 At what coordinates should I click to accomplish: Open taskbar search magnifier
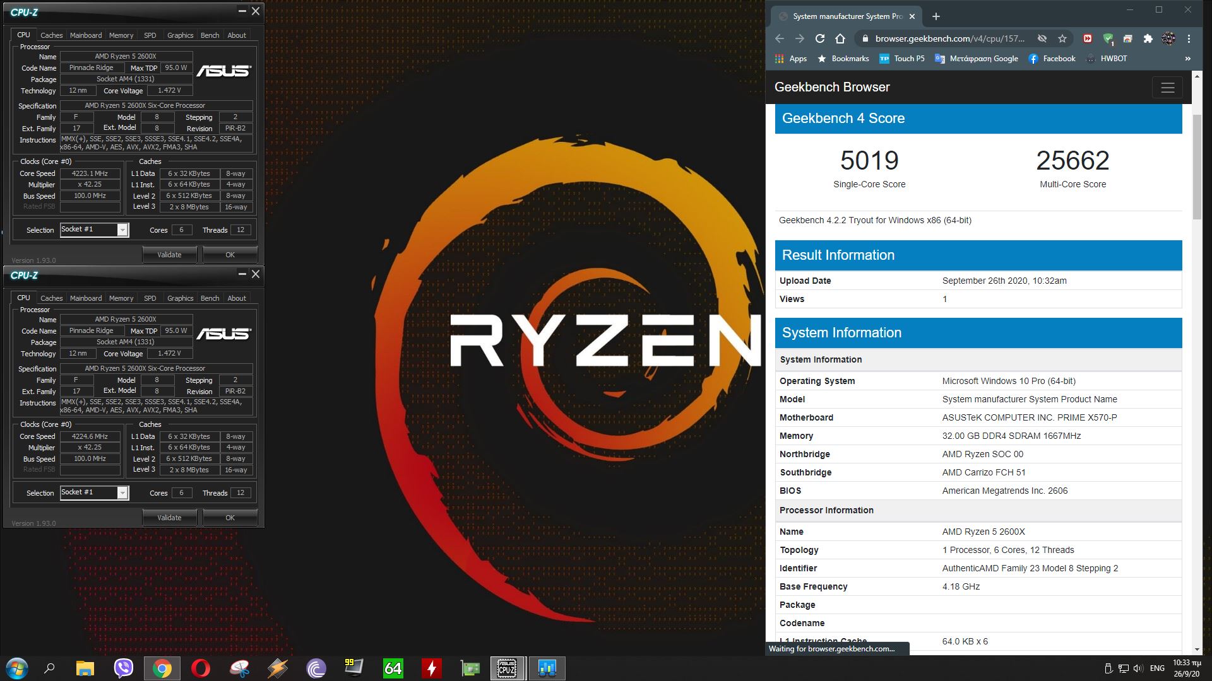[49, 668]
